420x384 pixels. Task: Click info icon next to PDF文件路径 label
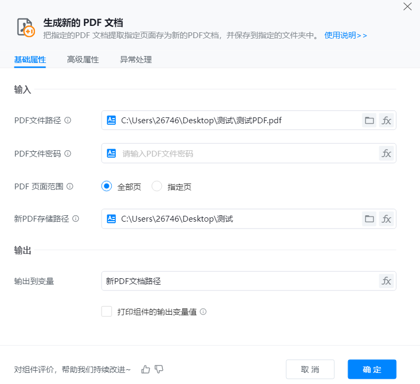[x=68, y=120]
